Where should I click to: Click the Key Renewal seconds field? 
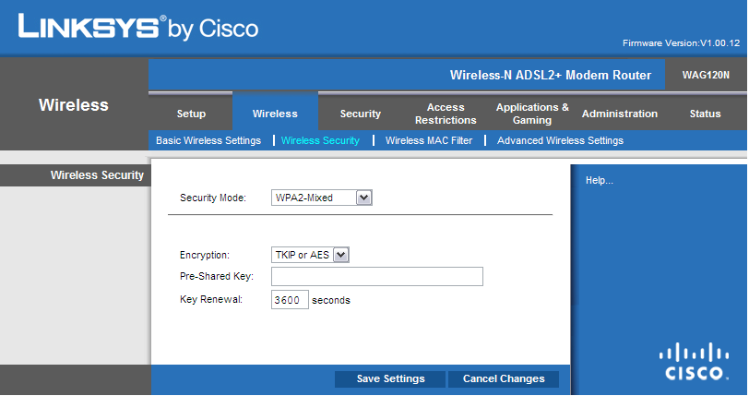[290, 300]
